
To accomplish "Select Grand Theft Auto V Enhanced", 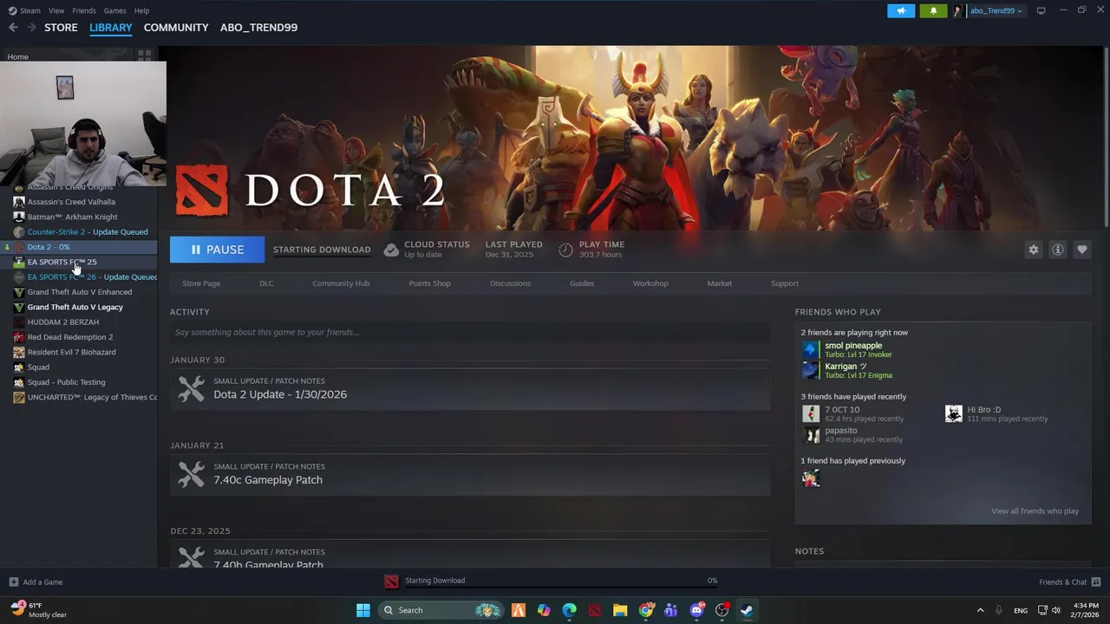I will pos(80,292).
